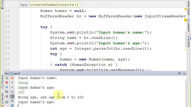Open Run panel gear settings
The width and height of the screenshot is (191, 107).
pos(179,73)
